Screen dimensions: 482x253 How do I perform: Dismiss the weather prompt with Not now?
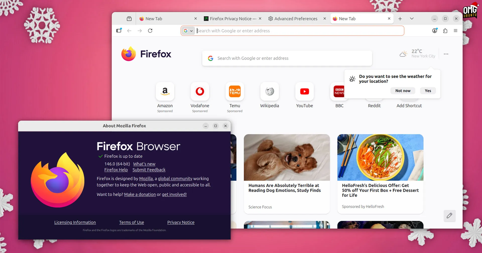tap(403, 91)
